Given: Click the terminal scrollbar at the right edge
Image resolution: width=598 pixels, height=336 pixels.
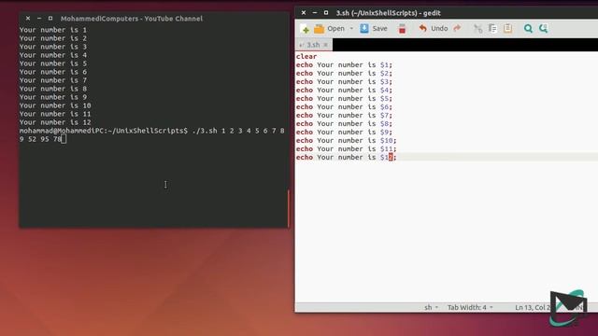Looking at the screenshot, I should (x=289, y=208).
